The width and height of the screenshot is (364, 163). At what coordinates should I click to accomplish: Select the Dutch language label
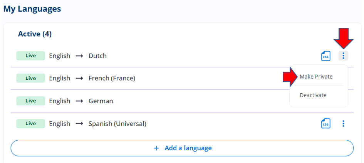[97, 56]
